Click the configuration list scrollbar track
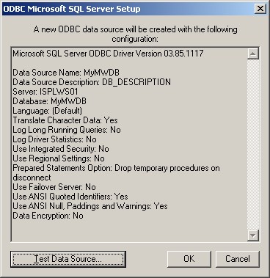The height and width of the screenshot is (278, 270). click(x=253, y=145)
